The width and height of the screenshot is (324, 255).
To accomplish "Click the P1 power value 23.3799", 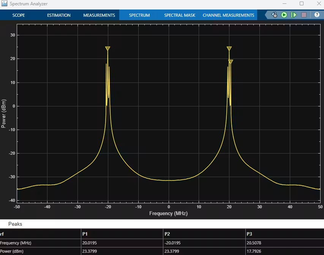I will pos(90,251).
